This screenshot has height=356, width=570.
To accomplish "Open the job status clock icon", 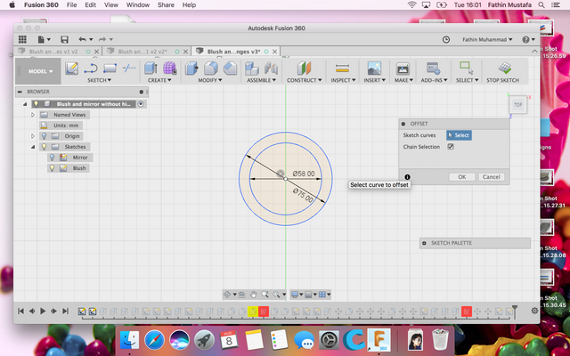I will pos(446,39).
